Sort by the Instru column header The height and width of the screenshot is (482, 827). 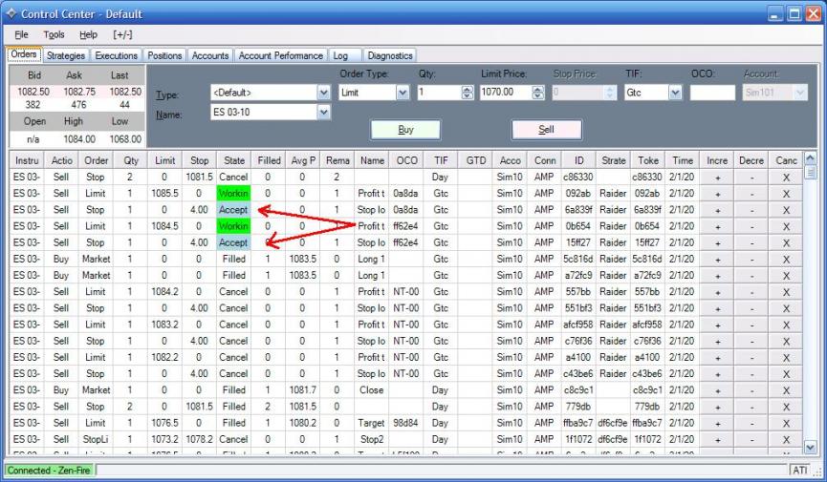tap(27, 160)
